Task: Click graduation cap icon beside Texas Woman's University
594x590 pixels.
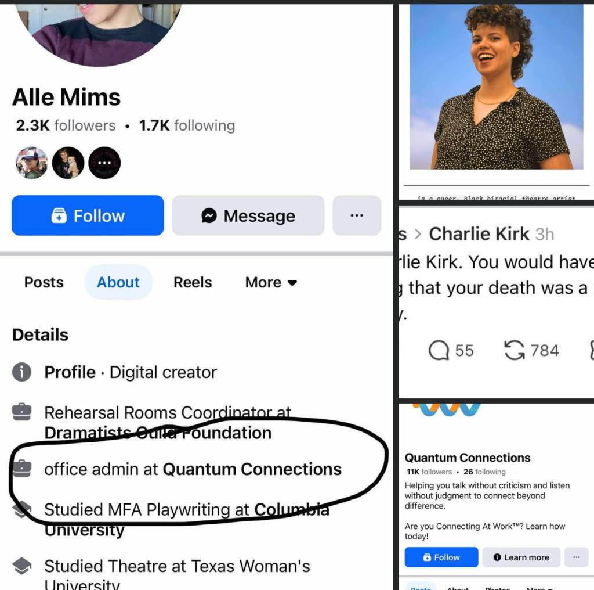Action: point(21,566)
